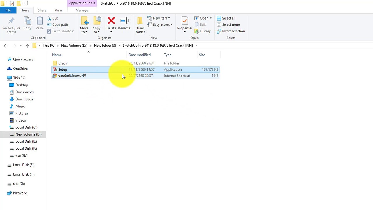Expand the chevron after New folder (3) breadcrumb
373x210 pixels.
pos(119,45)
